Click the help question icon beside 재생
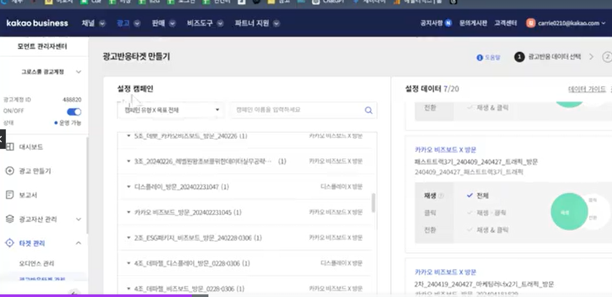The image size is (612, 297). pyautogui.click(x=442, y=196)
